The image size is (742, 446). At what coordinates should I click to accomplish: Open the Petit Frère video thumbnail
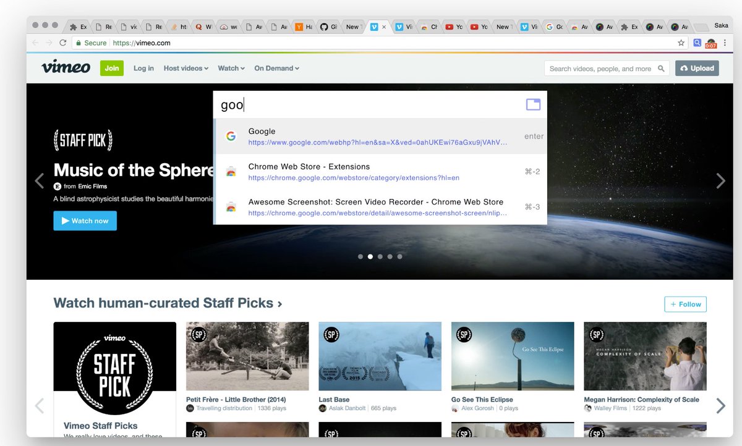point(247,356)
